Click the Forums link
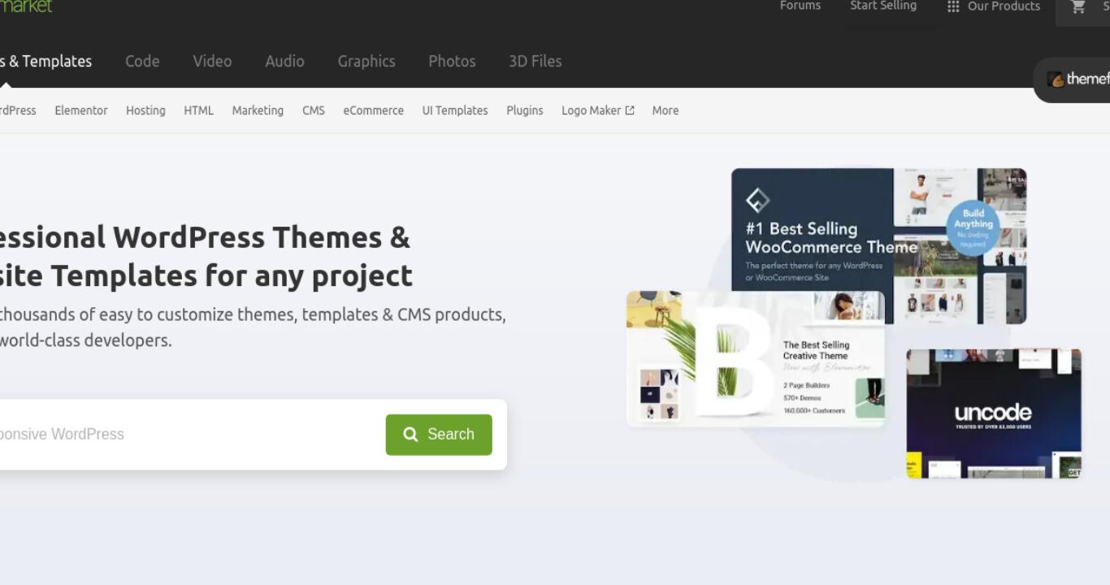 coord(800,6)
